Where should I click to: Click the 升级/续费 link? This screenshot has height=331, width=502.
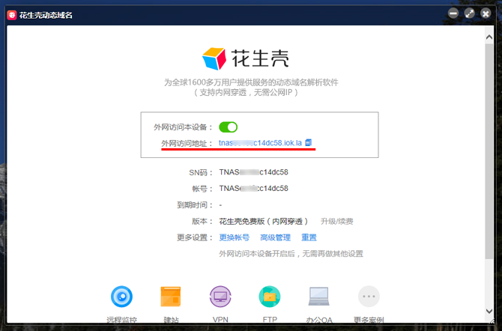[336, 221]
